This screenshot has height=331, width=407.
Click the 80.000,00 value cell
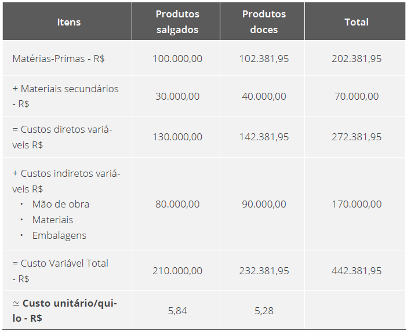point(177,204)
